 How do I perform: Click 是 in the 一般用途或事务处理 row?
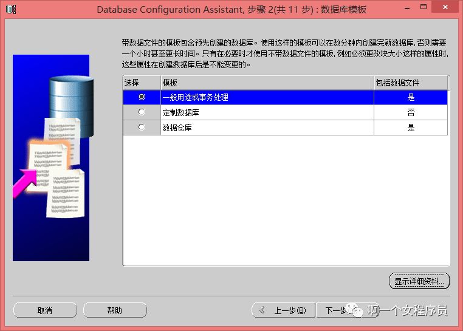pyautogui.click(x=411, y=97)
